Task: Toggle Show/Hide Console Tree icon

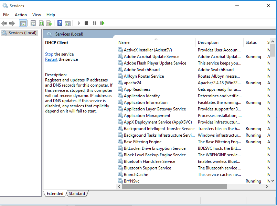Action: tap(23, 23)
